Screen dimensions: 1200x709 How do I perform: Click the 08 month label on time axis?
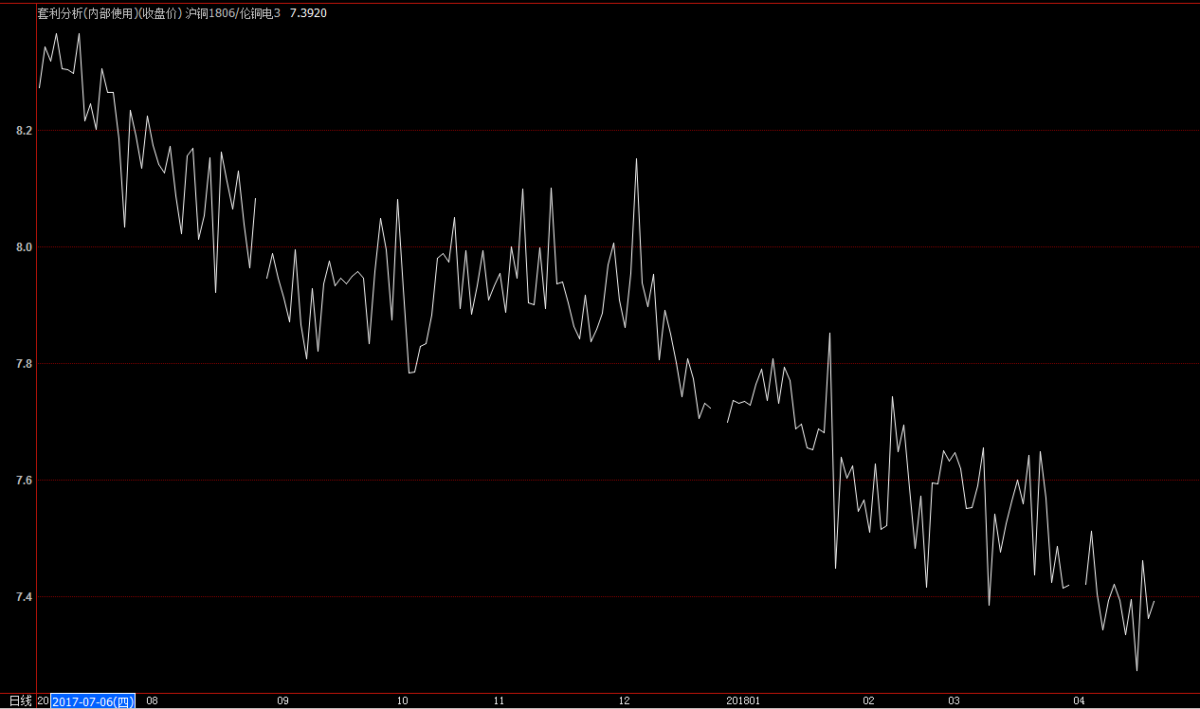point(153,701)
